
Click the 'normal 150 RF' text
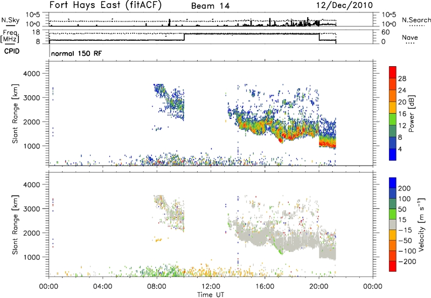tap(77, 53)
